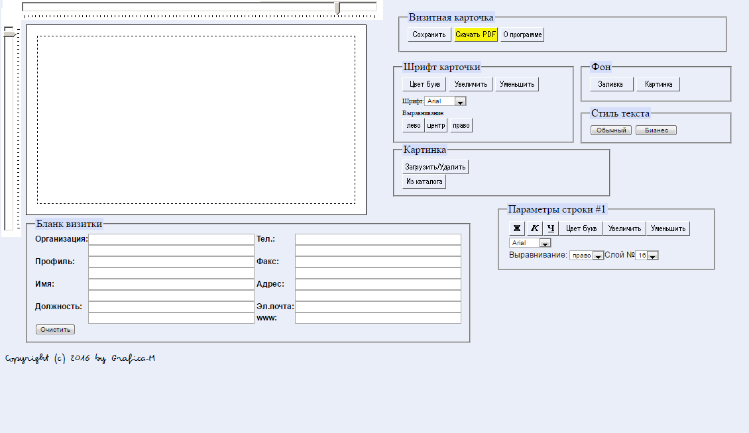
Task: Open picture Из каталога
Action: [x=424, y=181]
